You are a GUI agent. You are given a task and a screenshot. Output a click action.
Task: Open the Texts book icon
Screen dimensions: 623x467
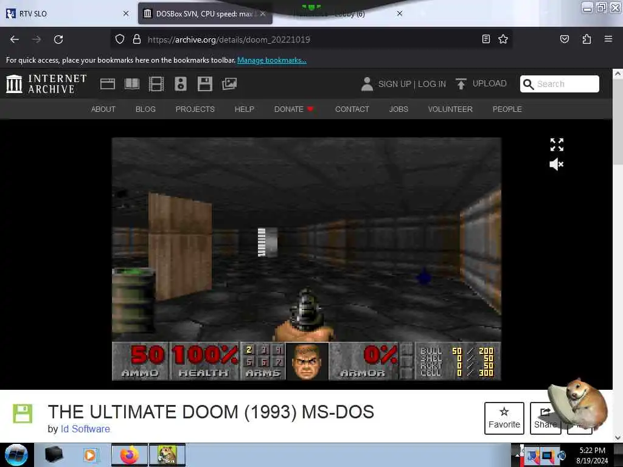click(x=132, y=84)
